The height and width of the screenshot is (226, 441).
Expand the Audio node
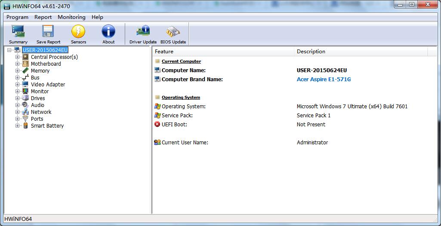point(18,105)
